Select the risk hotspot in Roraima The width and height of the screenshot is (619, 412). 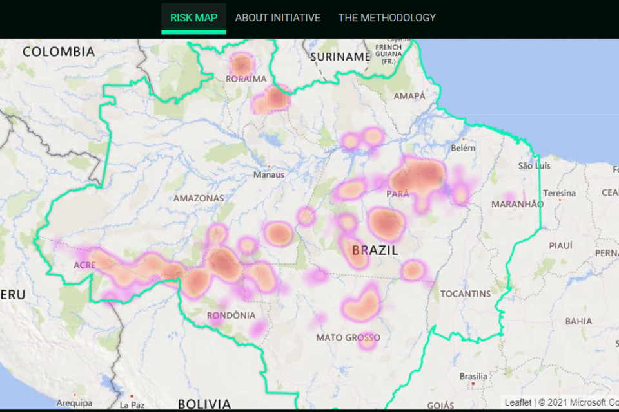(241, 62)
